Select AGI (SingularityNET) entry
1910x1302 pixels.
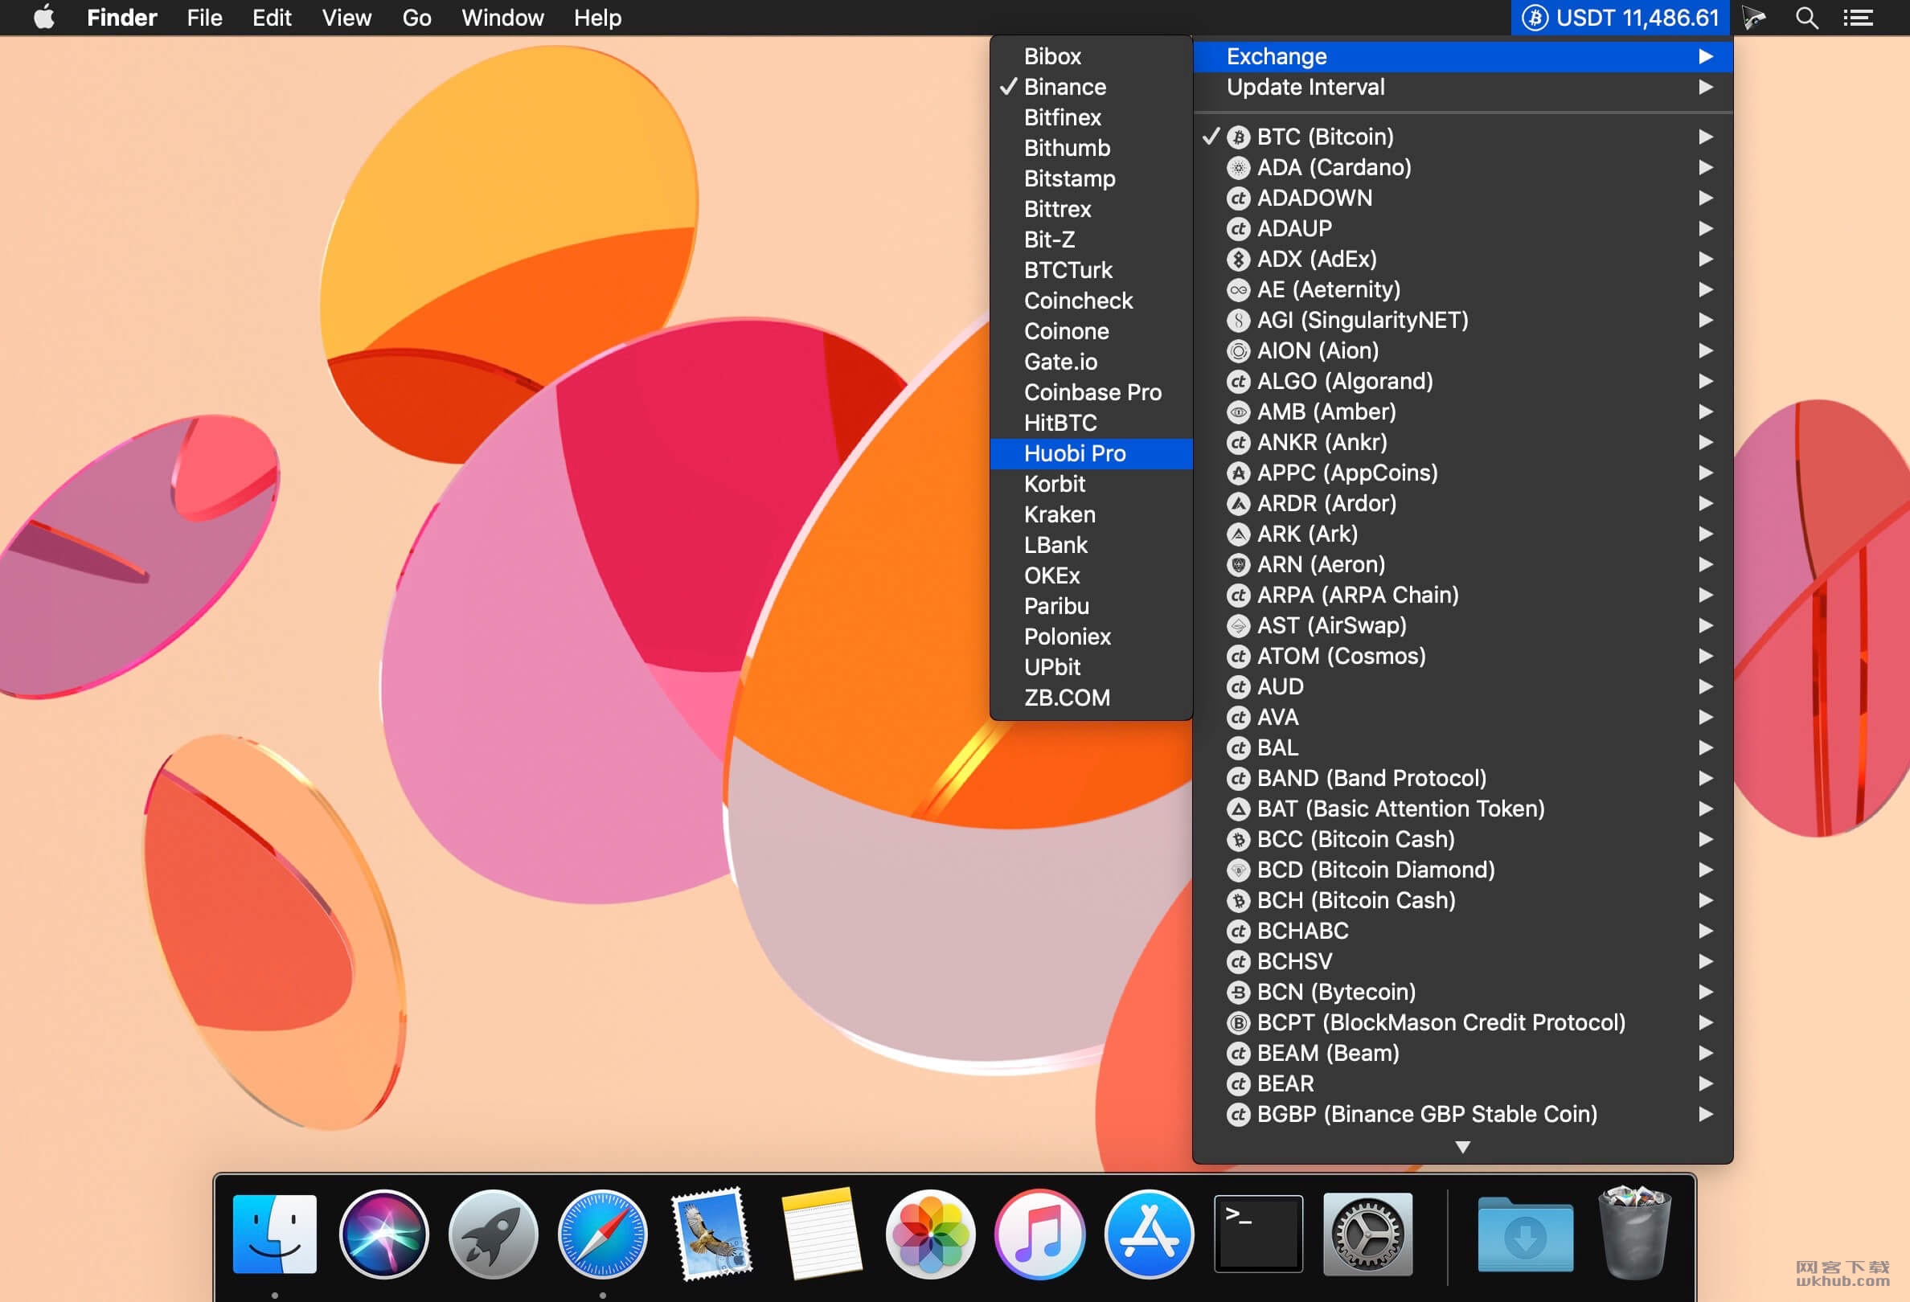tap(1463, 321)
